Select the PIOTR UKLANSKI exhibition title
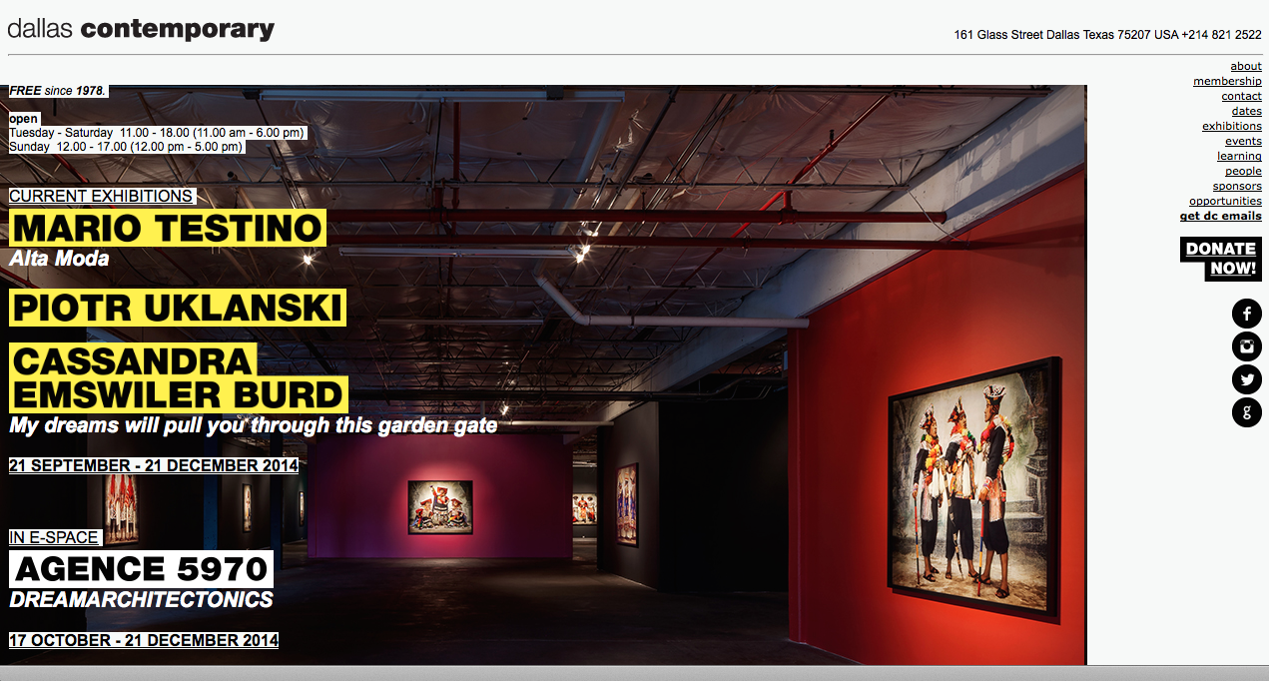Screen dimensions: 1269x681 (178, 308)
